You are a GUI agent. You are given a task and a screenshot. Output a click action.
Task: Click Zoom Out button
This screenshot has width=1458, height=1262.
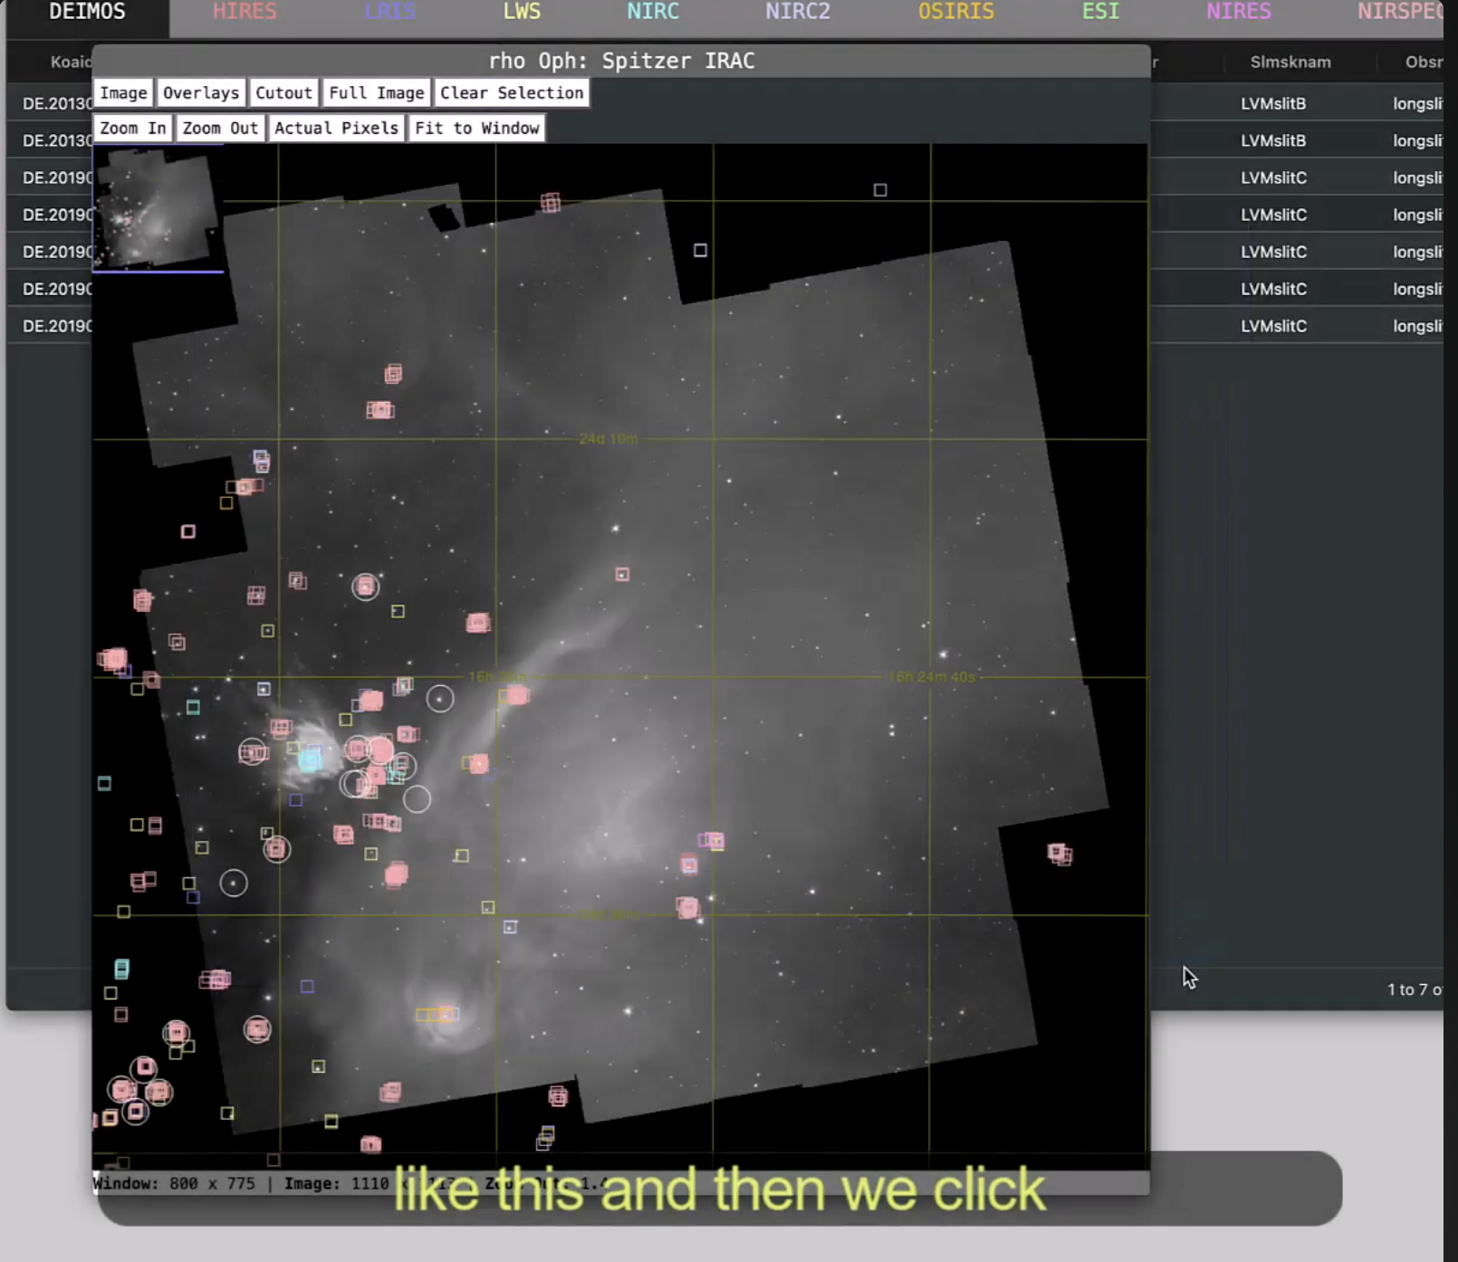tap(220, 129)
